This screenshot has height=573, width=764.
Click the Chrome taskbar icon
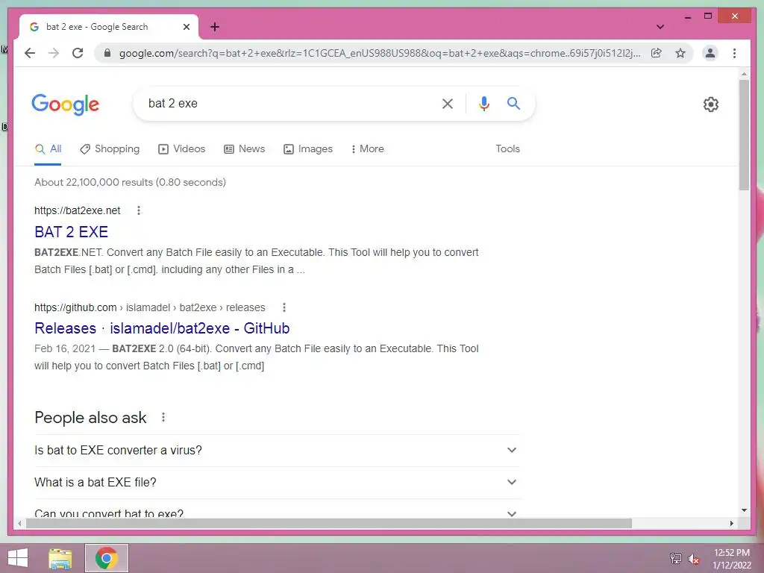click(107, 558)
